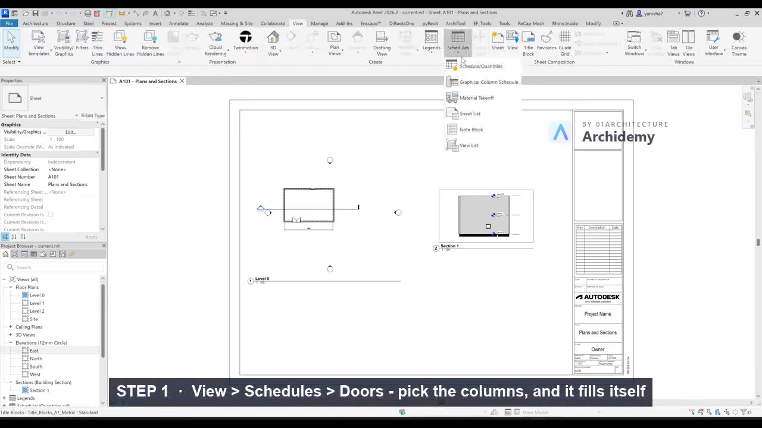Open the Revit help question icon
The image size is (762, 428).
pyautogui.click(x=702, y=13)
